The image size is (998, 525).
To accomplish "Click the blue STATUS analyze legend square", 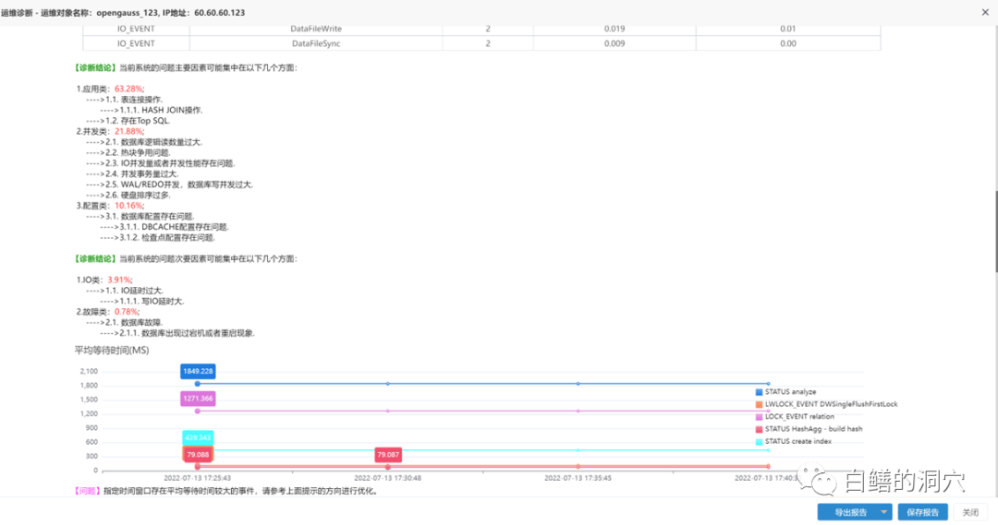I will tap(759, 392).
